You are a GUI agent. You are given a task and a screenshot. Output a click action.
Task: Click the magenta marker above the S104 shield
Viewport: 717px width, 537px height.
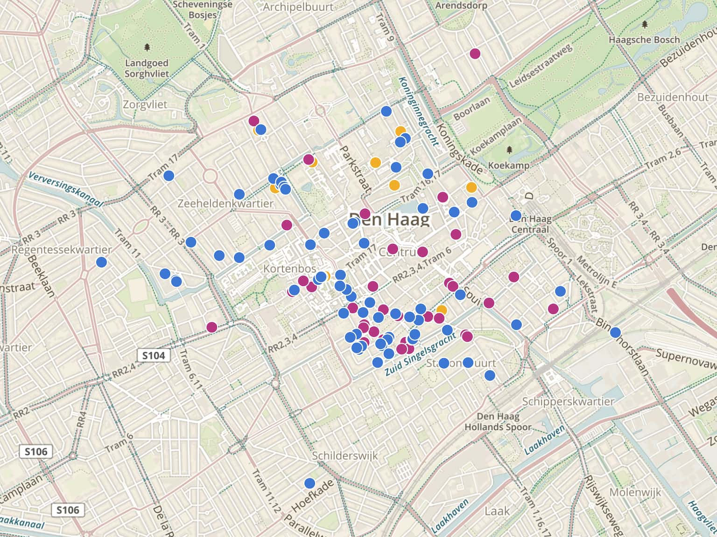(x=211, y=327)
